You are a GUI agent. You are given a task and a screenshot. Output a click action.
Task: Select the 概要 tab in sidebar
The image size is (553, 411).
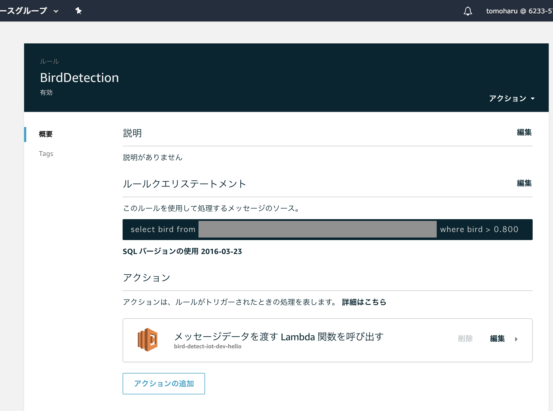pos(46,134)
